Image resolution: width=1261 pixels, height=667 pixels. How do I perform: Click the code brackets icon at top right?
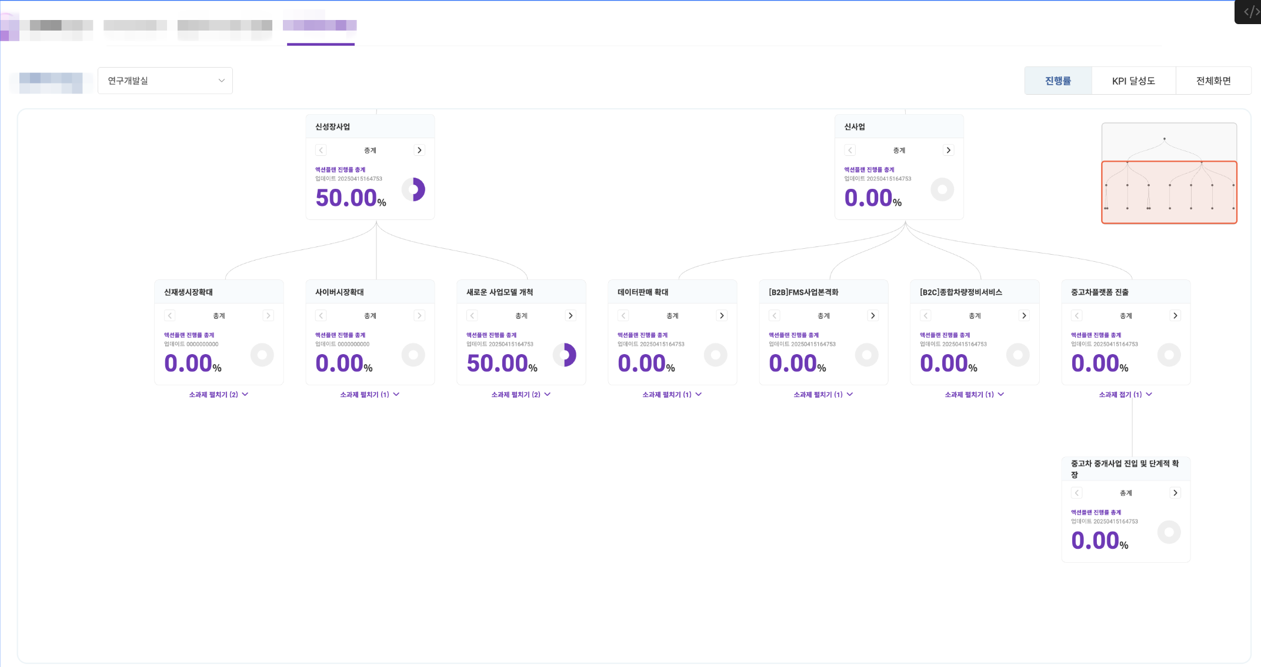(x=1250, y=12)
